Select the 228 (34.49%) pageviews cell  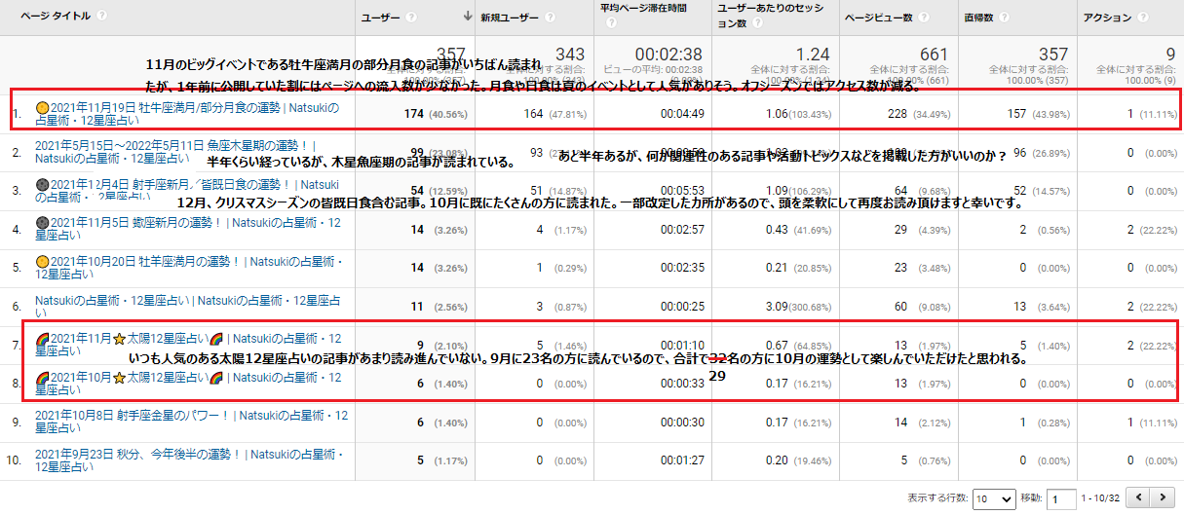[917, 114]
